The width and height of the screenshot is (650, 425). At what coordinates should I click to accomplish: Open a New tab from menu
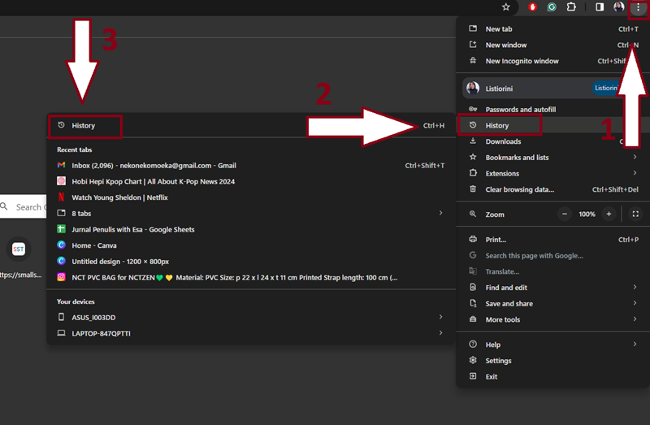[553, 29]
